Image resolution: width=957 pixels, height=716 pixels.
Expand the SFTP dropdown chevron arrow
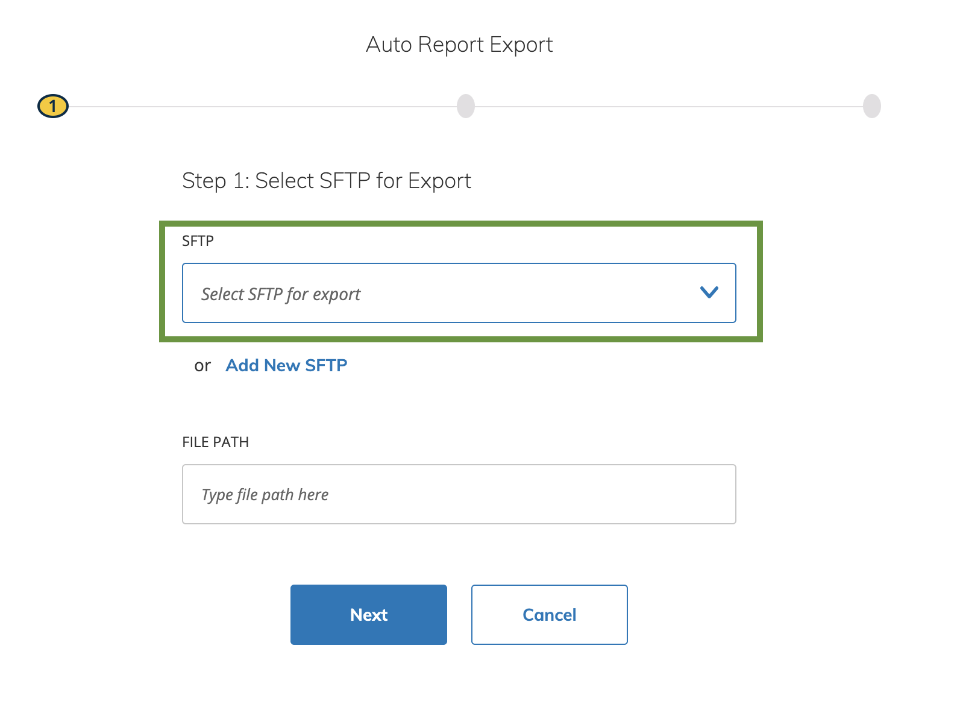pos(709,293)
